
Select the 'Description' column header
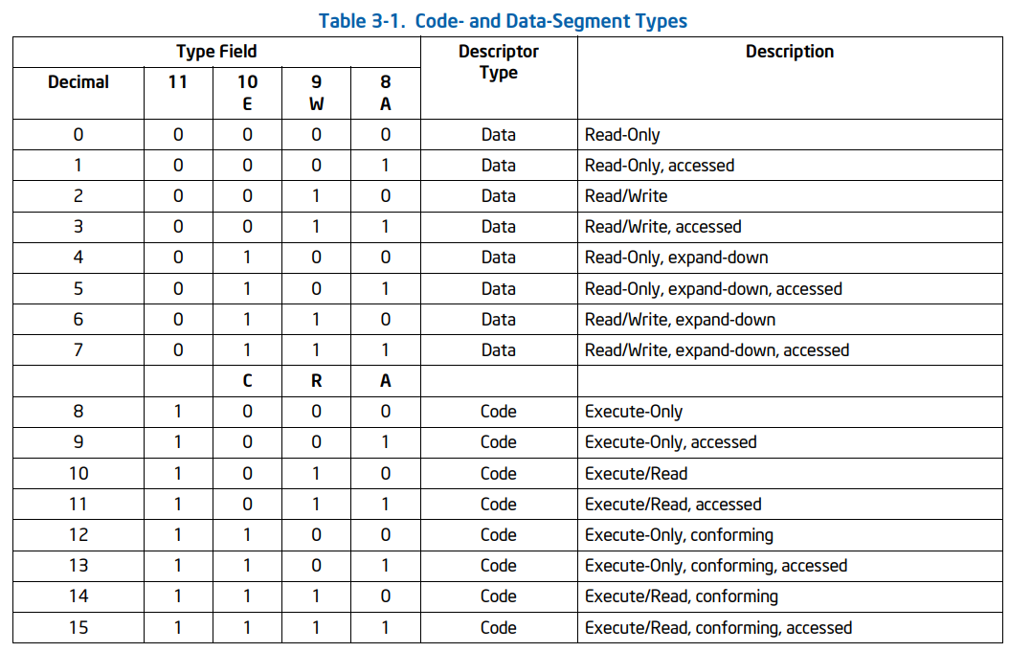pyautogui.click(x=790, y=52)
